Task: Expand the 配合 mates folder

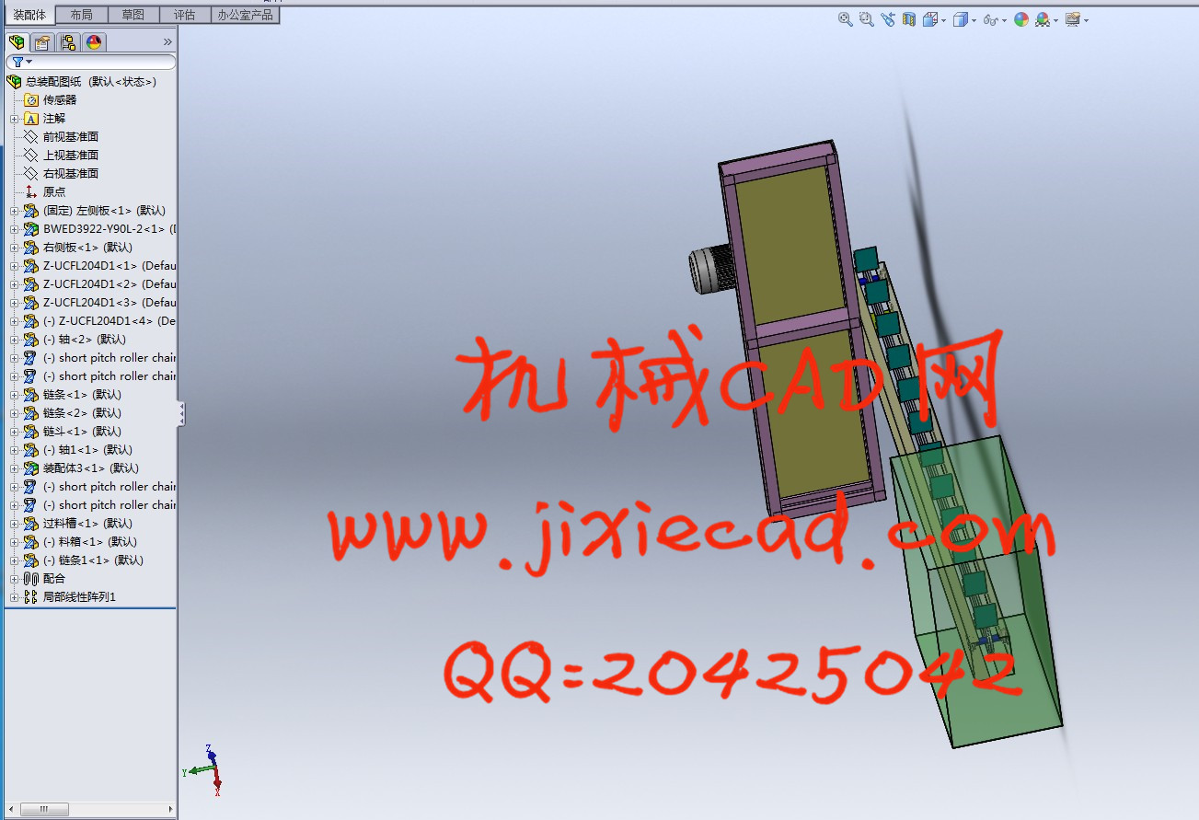Action: click(14, 579)
